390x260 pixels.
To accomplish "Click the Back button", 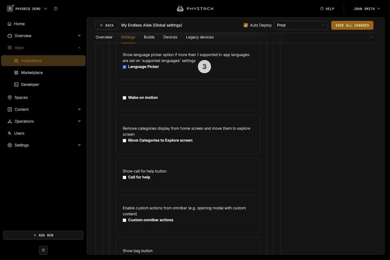I will click(x=107, y=25).
